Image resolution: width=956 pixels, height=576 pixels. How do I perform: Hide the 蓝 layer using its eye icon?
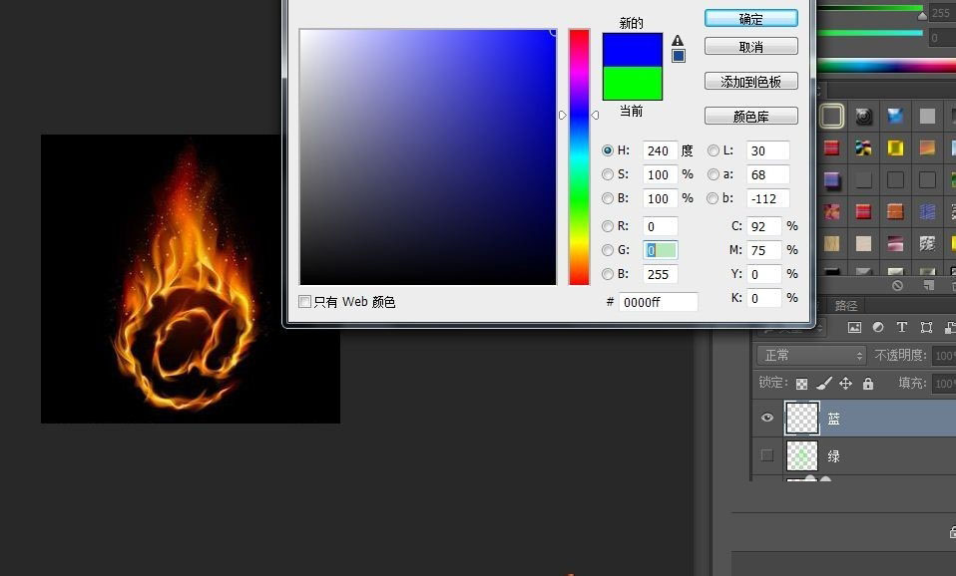(x=766, y=419)
